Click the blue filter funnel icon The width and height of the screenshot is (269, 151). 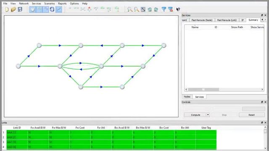click(x=164, y=9)
